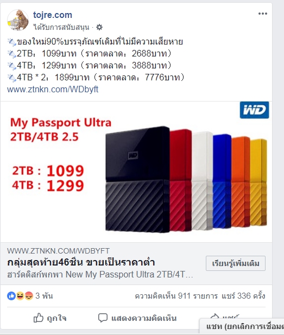284x335 pixels.
Task: View the 911 comments count
Action: coord(176,296)
